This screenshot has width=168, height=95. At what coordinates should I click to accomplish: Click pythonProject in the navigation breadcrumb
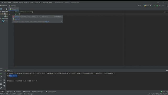4,6
